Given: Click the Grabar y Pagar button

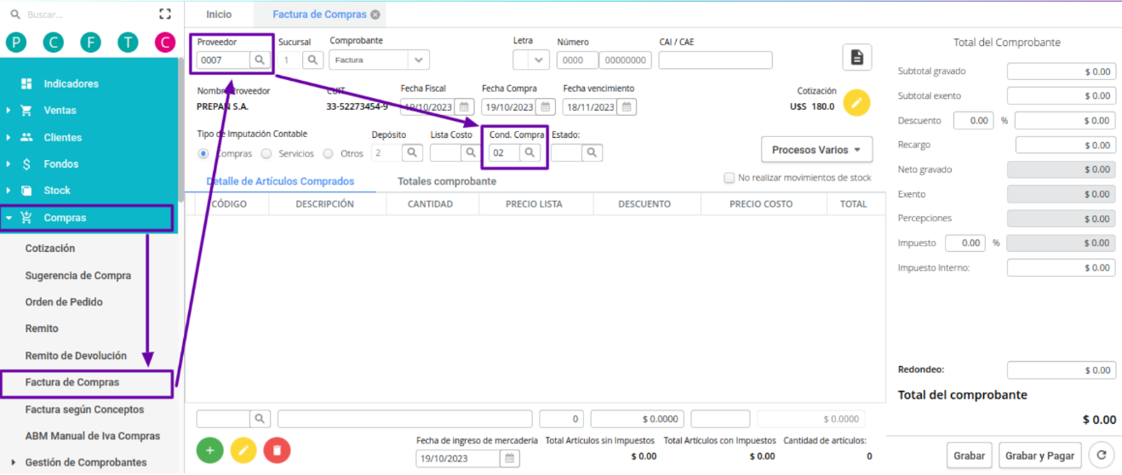Looking at the screenshot, I should pos(1040,455).
